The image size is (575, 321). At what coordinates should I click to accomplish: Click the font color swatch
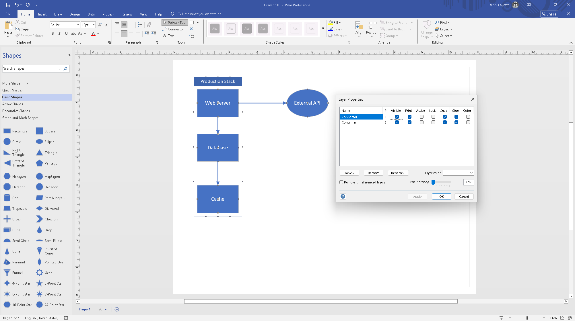[x=93, y=34]
